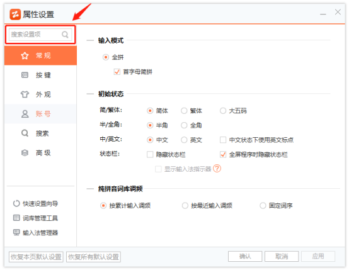
Task: Open 输入法管理器 link
Action: click(40, 233)
